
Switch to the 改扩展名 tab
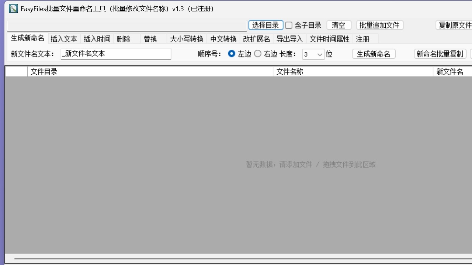(257, 39)
